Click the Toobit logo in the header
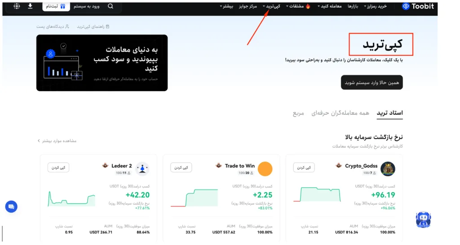Viewport: 460px width, 245px height. (418, 6)
